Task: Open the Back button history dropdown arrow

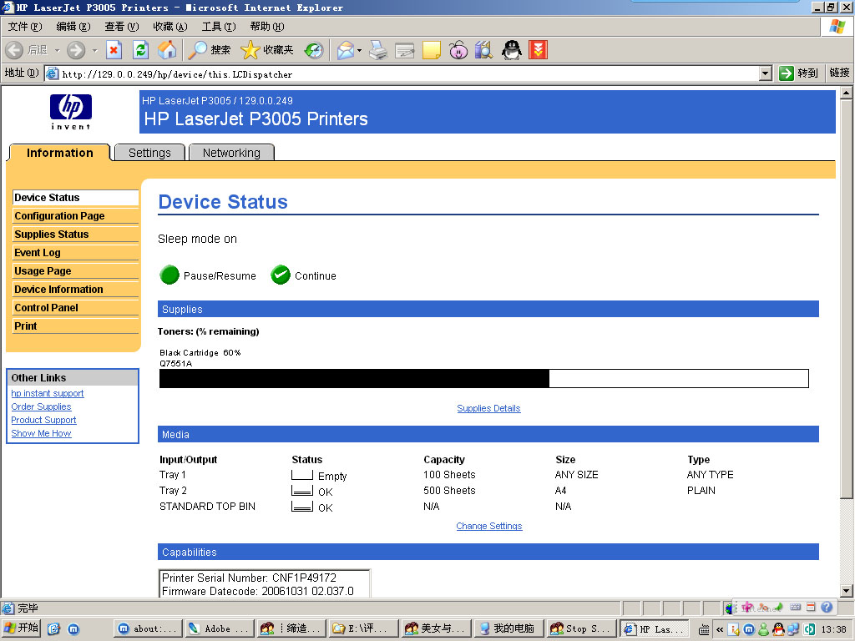Action: [x=57, y=50]
